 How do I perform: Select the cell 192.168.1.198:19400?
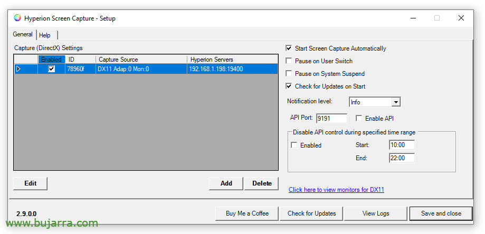[x=233, y=69]
